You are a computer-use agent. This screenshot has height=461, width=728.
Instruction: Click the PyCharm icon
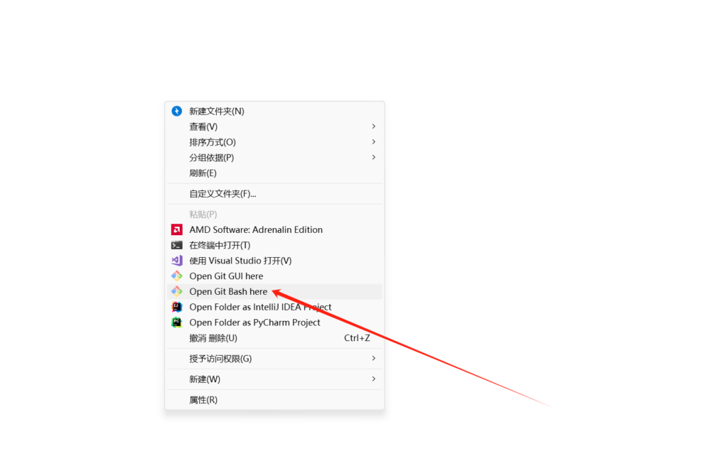[x=176, y=322]
